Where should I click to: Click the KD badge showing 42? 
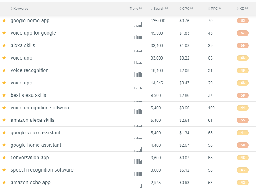[243, 183]
